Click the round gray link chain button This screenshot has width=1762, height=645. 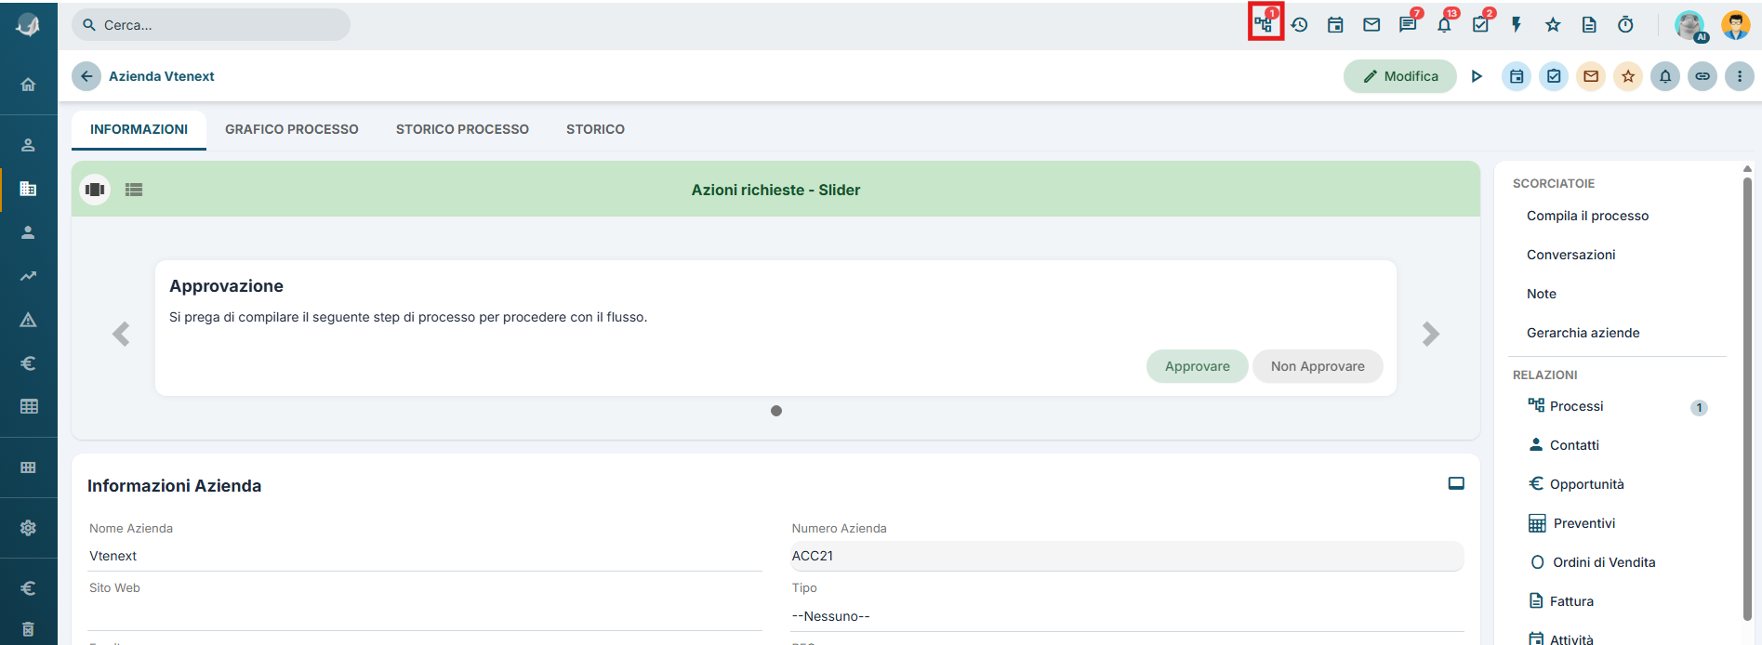pos(1702,76)
